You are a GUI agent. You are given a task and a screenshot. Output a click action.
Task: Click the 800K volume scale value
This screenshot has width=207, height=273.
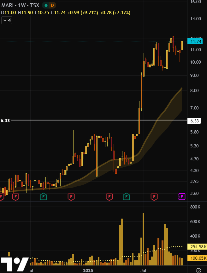(x=195, y=207)
